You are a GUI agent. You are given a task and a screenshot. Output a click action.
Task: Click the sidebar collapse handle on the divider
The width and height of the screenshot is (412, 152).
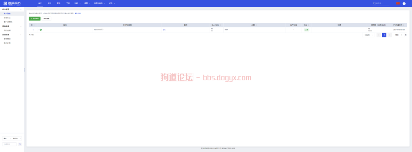click(x=25, y=70)
